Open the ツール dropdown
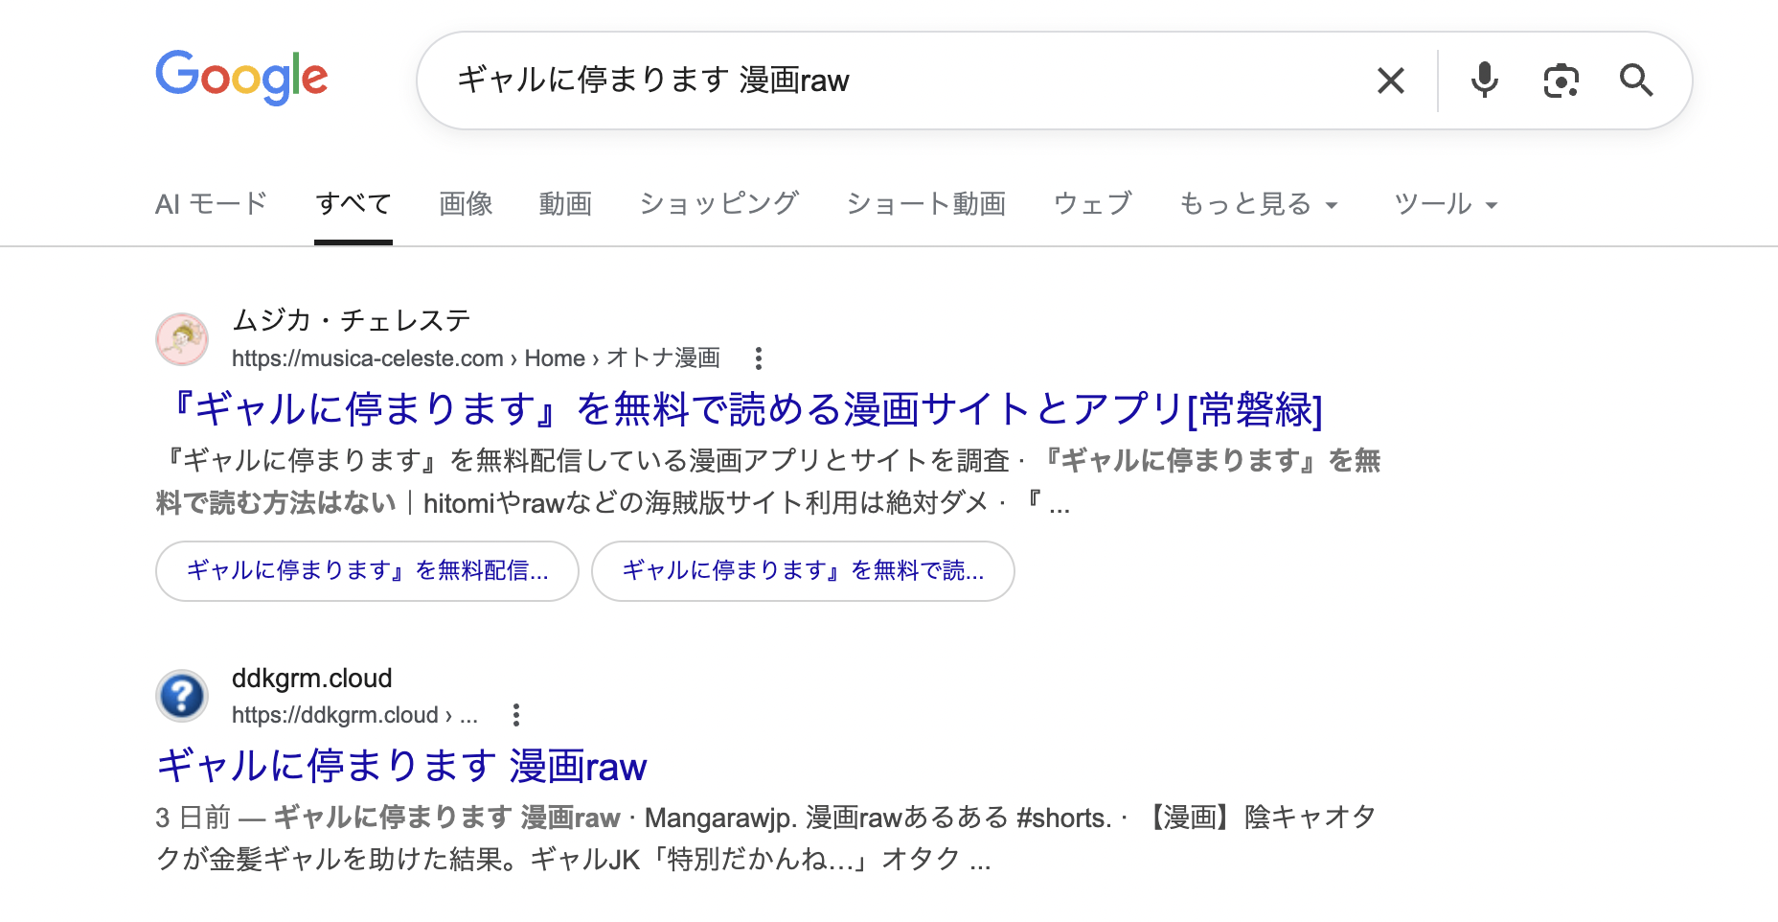Viewport: 1778px width, 922px height. tap(1446, 204)
